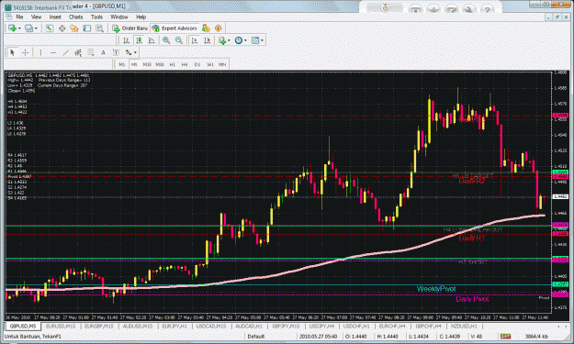This screenshot has width=574, height=344.
Task: Expand the Indicators dropdown arrow
Action: [x=229, y=40]
